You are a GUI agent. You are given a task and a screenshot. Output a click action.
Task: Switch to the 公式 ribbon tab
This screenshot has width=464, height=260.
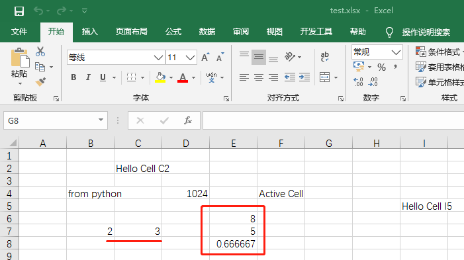pyautogui.click(x=173, y=32)
